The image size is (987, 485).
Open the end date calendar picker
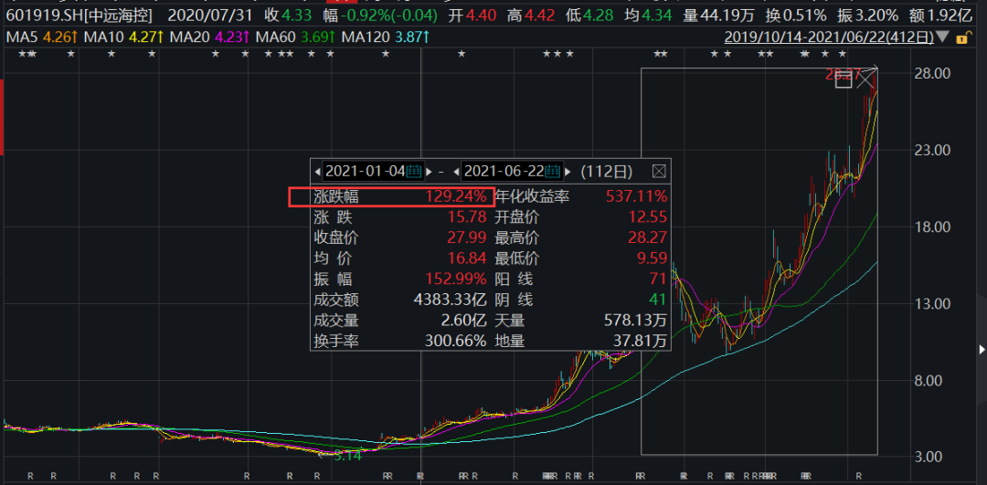click(551, 171)
